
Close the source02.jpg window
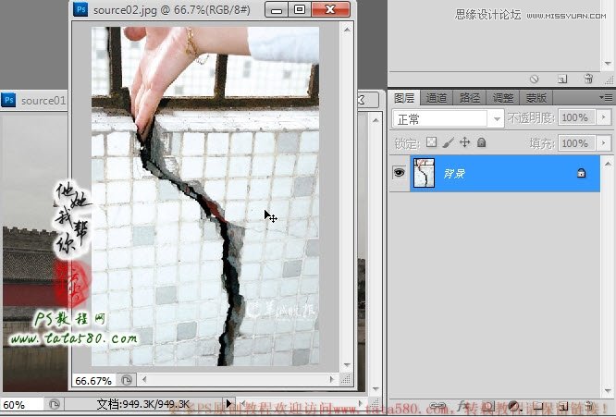330,9
